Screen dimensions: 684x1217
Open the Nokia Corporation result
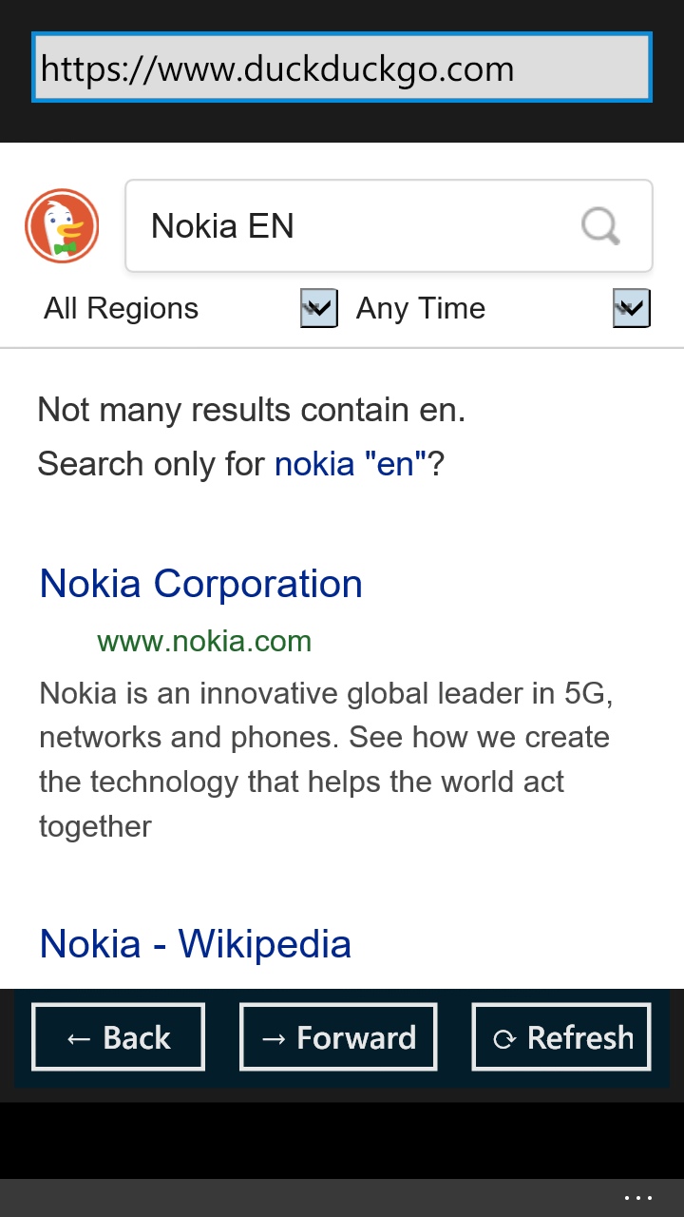[x=201, y=584]
